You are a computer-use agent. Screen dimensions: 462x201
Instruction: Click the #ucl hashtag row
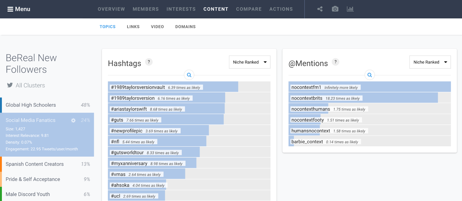pyautogui.click(x=189, y=196)
